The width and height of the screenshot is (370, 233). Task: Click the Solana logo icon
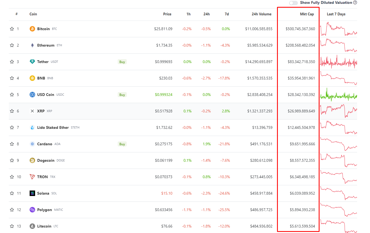coord(32,193)
